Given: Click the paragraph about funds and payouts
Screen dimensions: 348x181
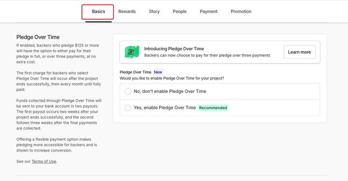Looking at the screenshot, I should (59, 114).
